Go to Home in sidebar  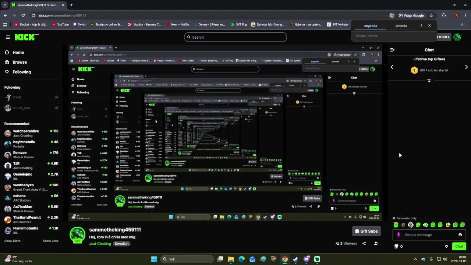[x=18, y=52]
